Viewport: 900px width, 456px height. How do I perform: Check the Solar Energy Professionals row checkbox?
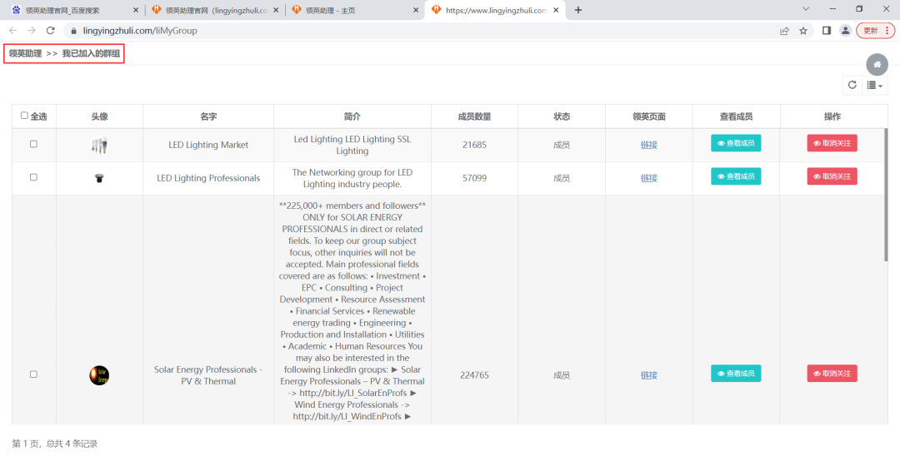click(33, 374)
